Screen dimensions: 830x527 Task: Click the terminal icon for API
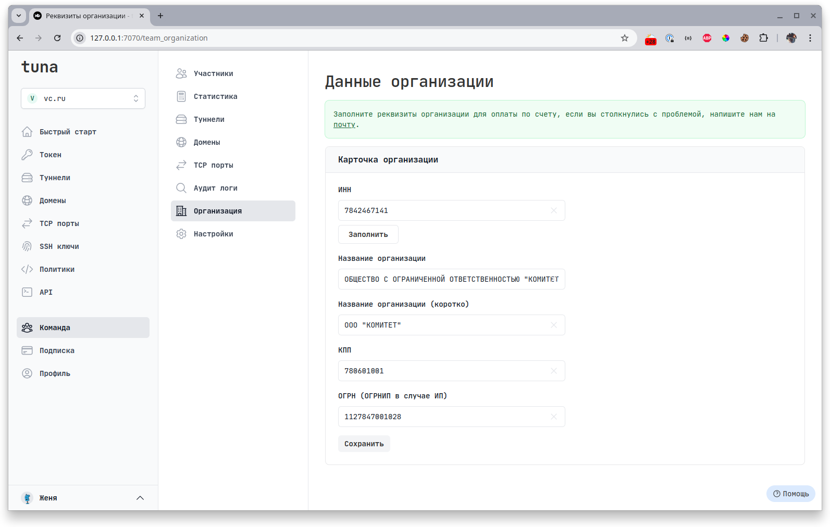27,292
